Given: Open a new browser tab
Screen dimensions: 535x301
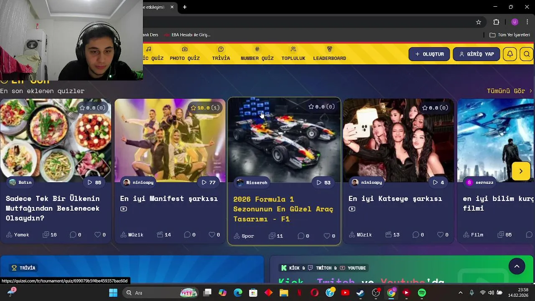Looking at the screenshot, I should pos(185,7).
